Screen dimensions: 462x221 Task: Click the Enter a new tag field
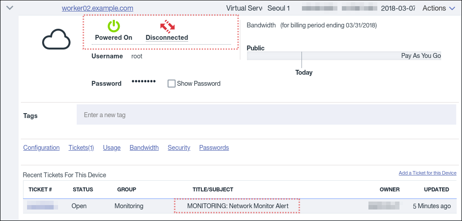point(266,115)
